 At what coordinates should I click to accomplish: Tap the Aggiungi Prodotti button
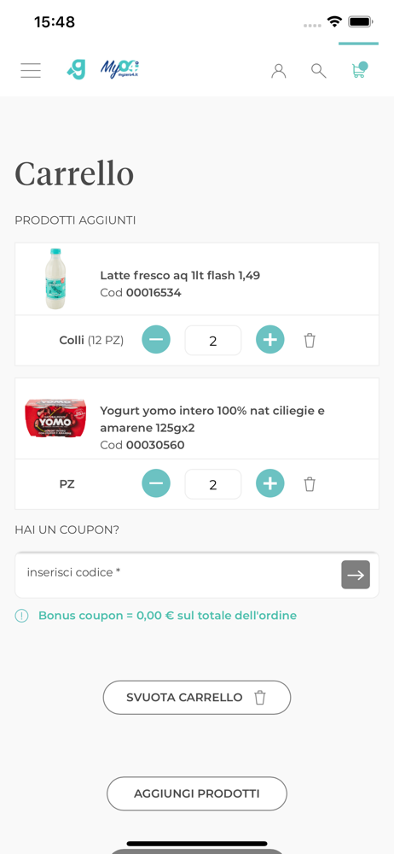[x=197, y=793]
